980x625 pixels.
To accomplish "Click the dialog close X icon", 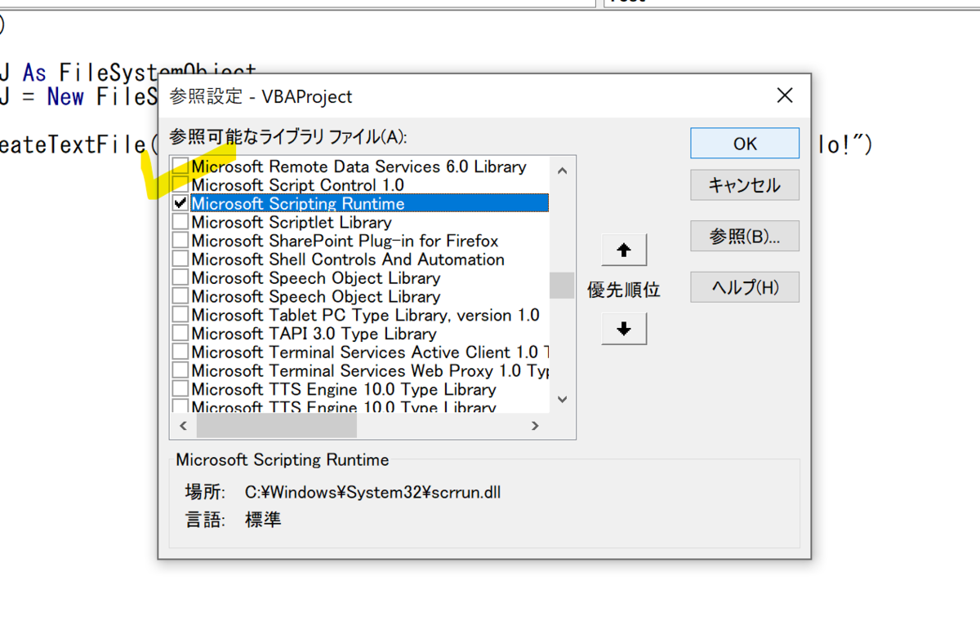I will click(784, 95).
